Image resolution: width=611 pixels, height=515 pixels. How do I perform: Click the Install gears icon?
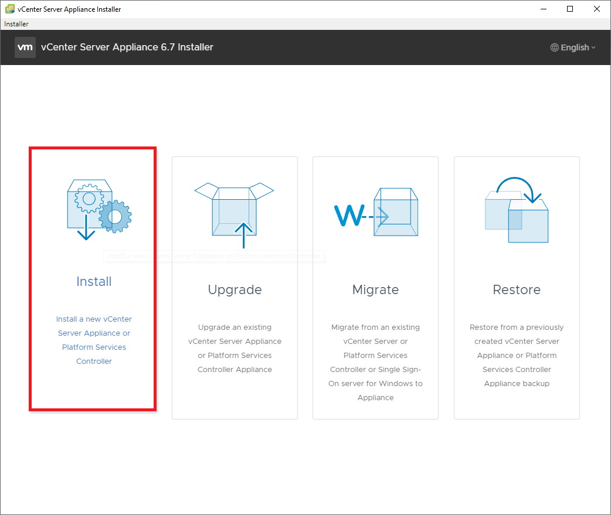tap(99, 209)
